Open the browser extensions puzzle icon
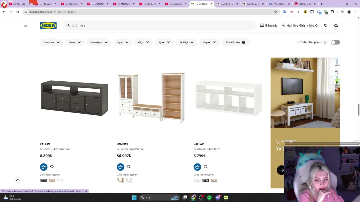 click(332, 12)
